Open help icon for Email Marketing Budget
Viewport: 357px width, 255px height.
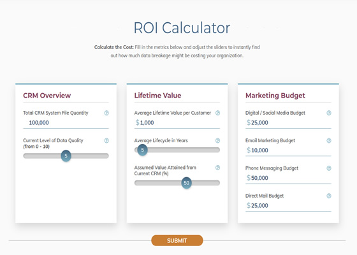(x=329, y=140)
